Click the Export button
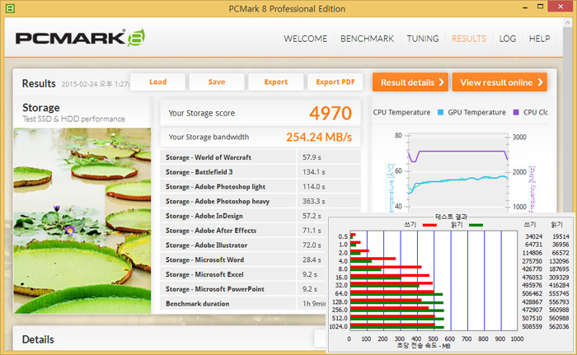The image size is (577, 355). [x=276, y=82]
